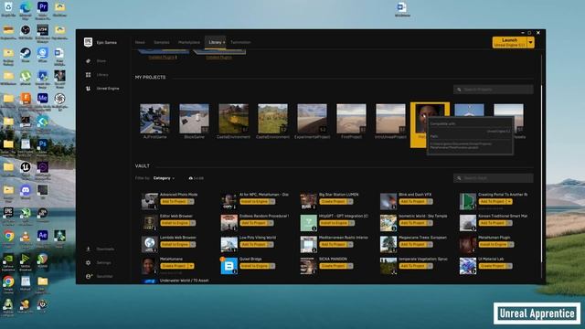
Task: Click Add To Project for Low Poly Viking World
Action: pyautogui.click(x=253, y=244)
